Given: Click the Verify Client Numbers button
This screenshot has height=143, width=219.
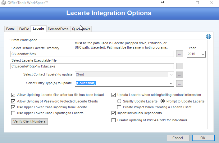Looking at the screenshot, I should coord(30,121).
